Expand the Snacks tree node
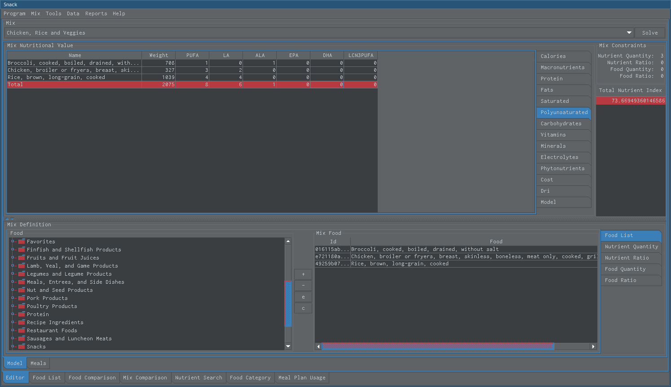The image size is (671, 387). tap(13, 347)
